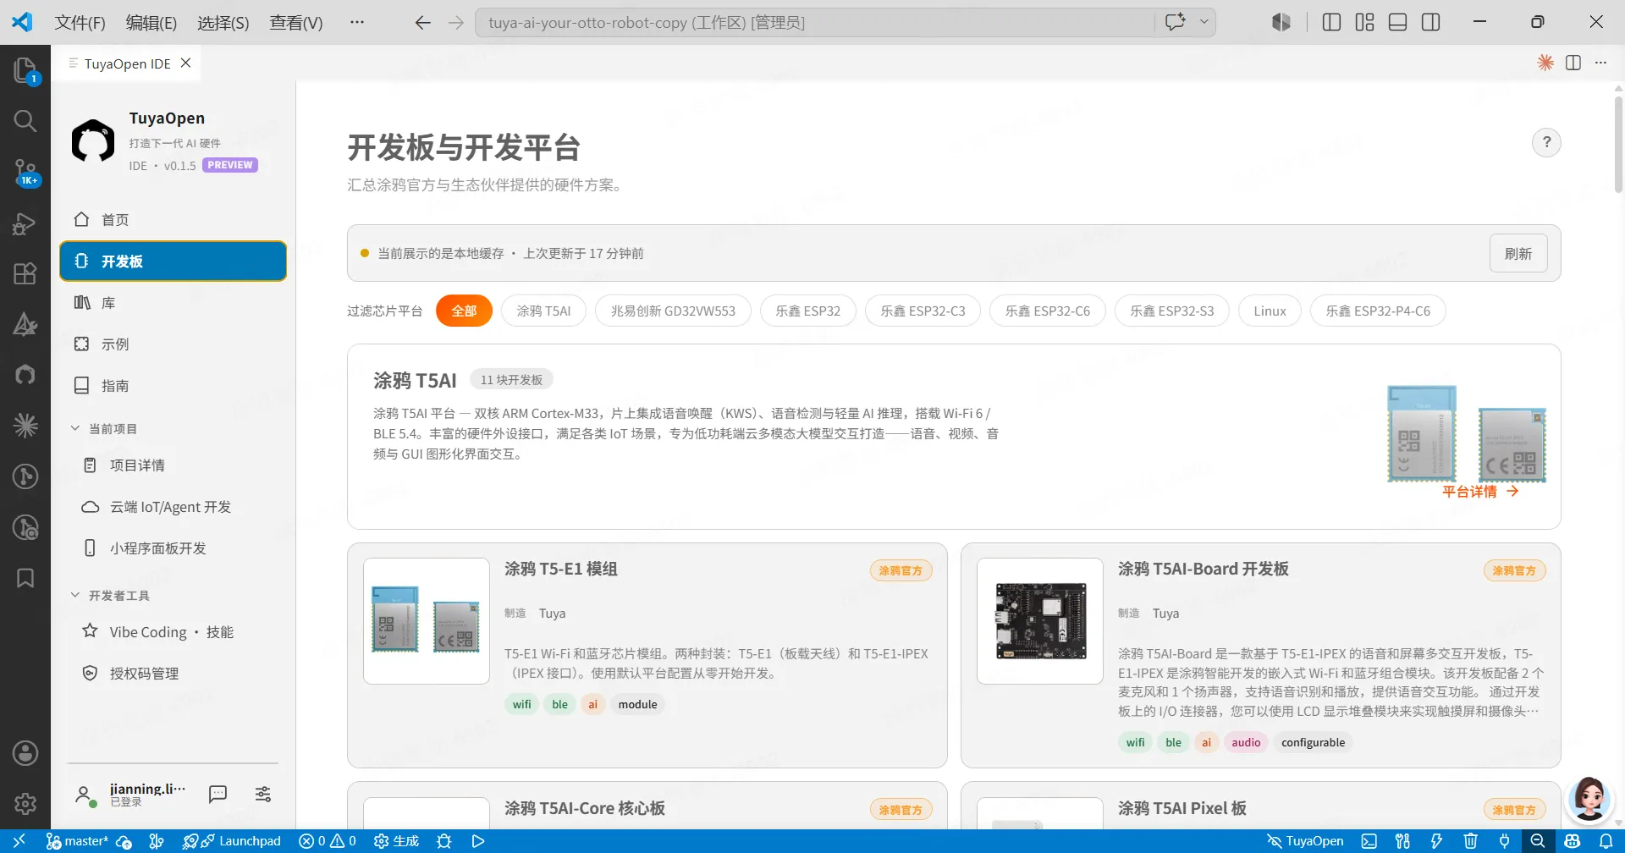
Task: Open 指南 in sidebar navigation
Action: pos(173,386)
